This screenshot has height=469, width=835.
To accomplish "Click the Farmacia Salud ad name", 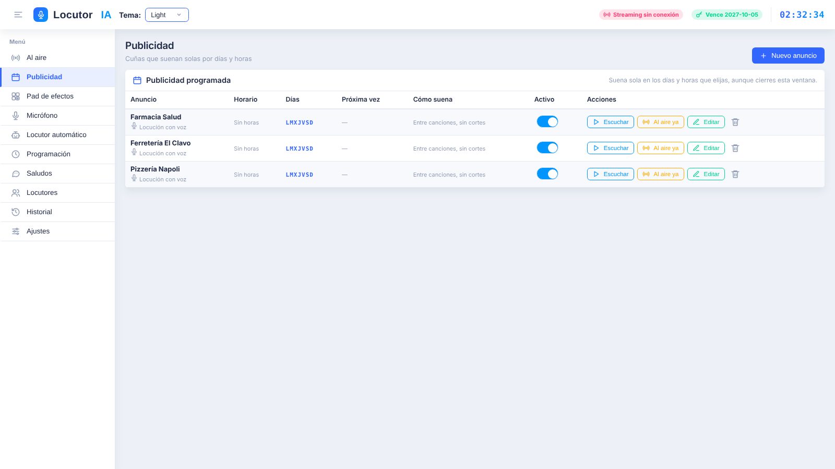I will tap(156, 117).
